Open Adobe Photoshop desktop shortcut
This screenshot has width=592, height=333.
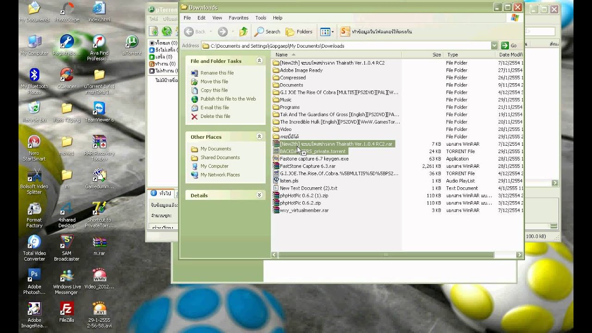(x=34, y=281)
